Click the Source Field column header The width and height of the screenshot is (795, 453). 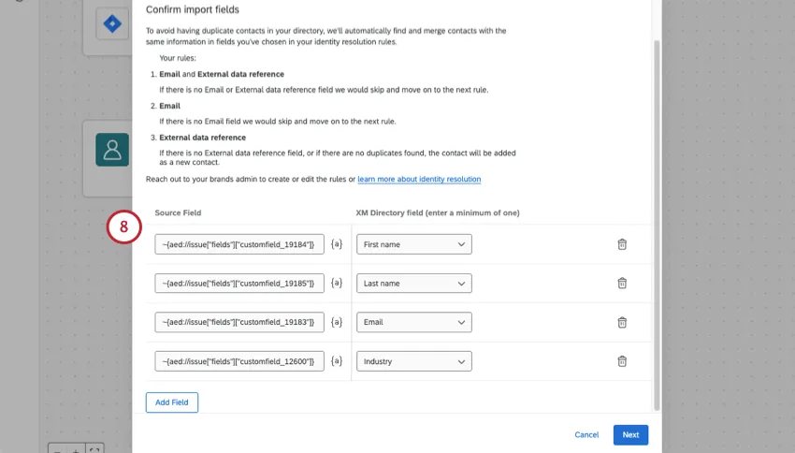pos(178,212)
